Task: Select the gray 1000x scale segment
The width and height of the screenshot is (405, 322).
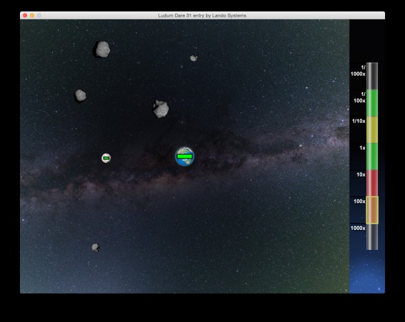Action: coord(372,237)
